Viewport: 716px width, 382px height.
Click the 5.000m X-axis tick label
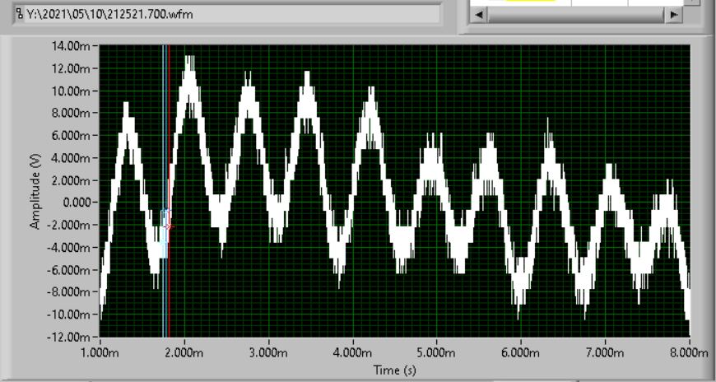tap(436, 352)
